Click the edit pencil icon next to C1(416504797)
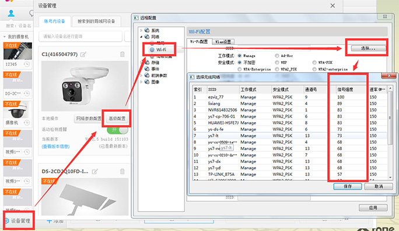 coord(83,54)
